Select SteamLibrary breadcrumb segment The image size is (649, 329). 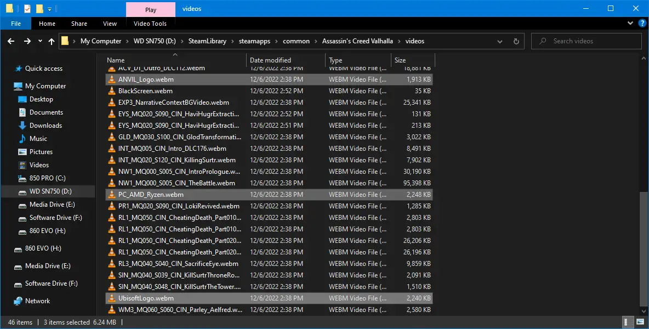[207, 41]
